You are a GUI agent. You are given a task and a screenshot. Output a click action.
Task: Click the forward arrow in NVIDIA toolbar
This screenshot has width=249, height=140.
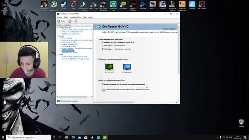[x=70, y=21]
